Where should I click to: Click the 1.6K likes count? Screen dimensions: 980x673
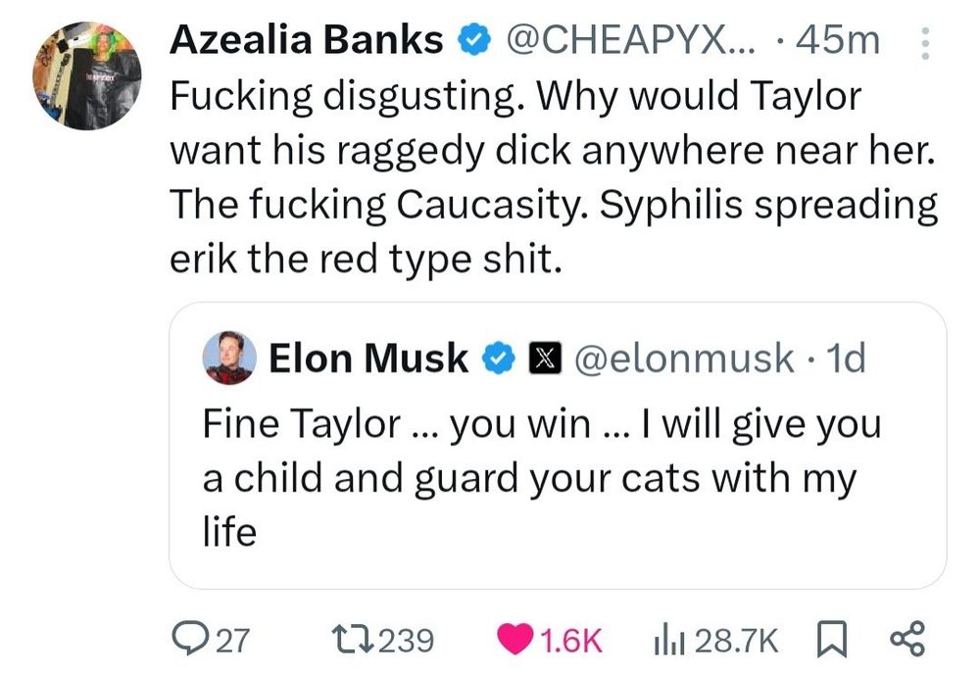(x=570, y=641)
